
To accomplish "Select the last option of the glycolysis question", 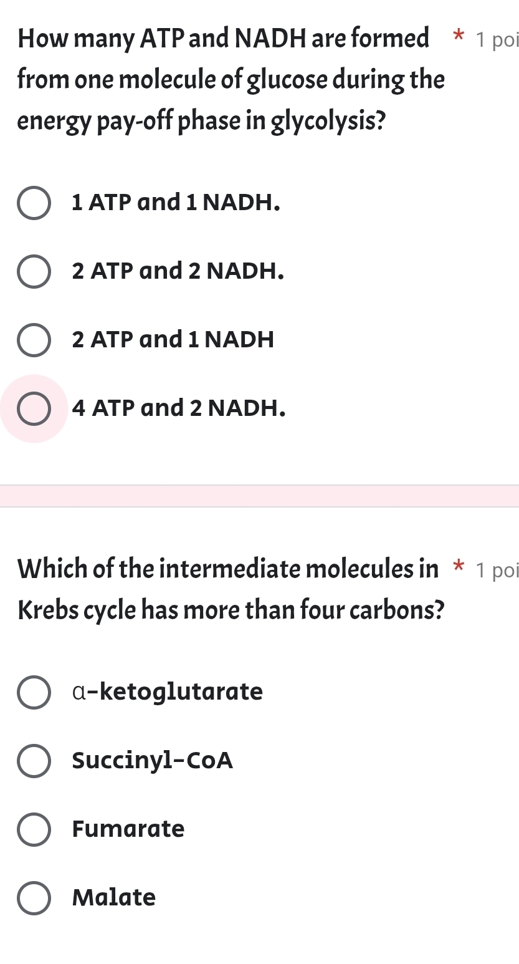I will click(x=34, y=408).
